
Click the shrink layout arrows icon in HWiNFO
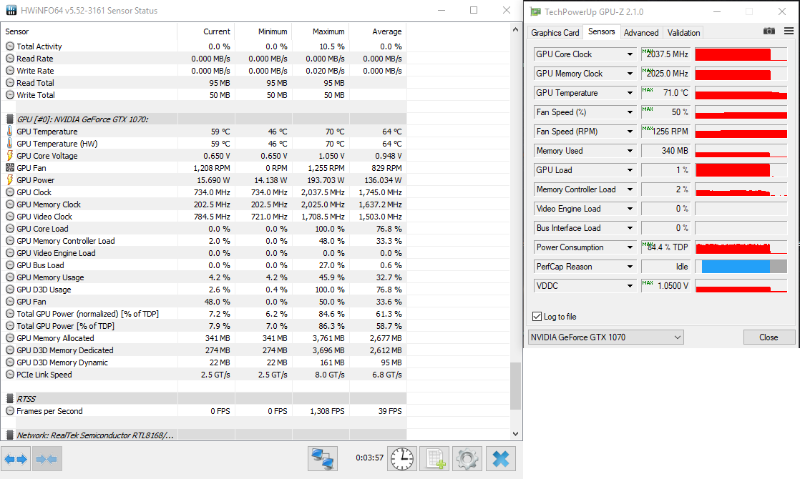[x=47, y=459]
